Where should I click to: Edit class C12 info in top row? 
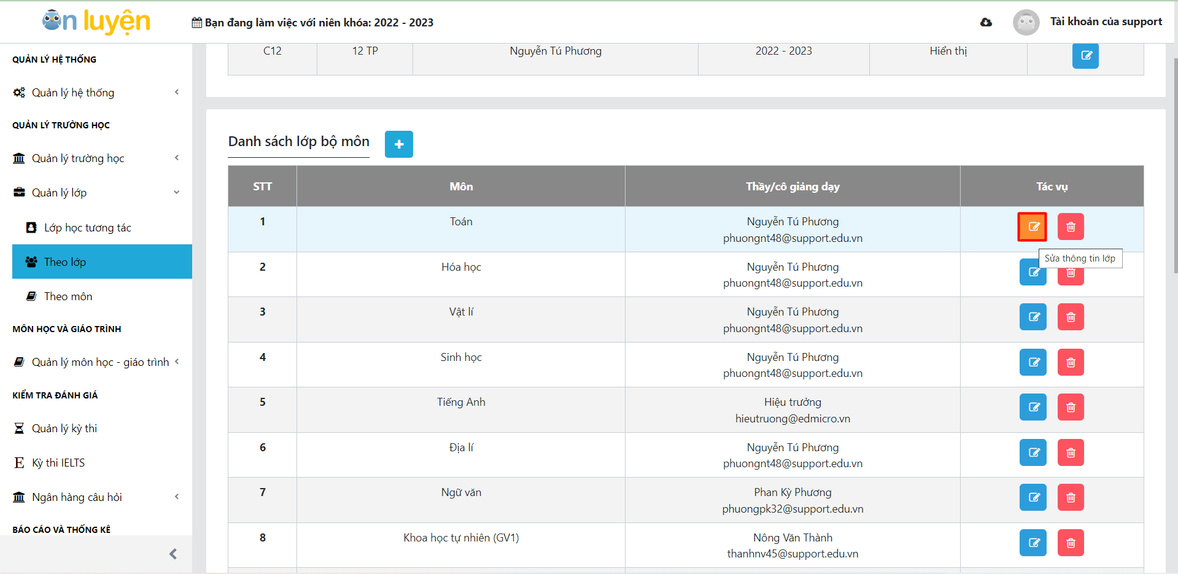coord(1085,56)
